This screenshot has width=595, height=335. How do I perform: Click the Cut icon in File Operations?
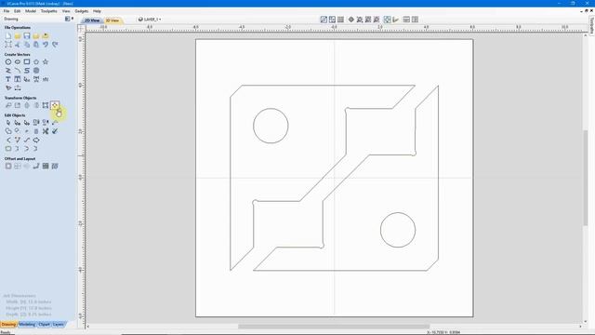coord(18,45)
